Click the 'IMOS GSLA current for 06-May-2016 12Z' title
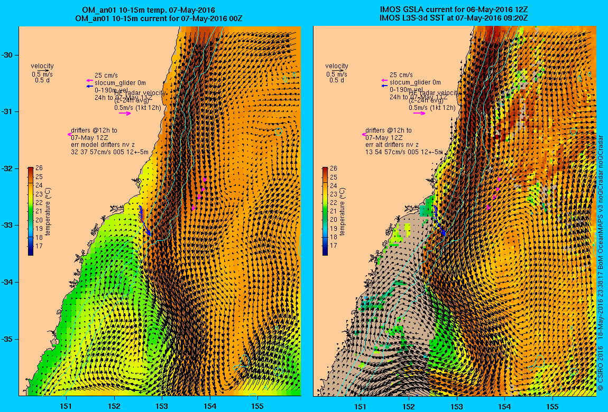Screen dimensions: 608x412 [x=454, y=10]
